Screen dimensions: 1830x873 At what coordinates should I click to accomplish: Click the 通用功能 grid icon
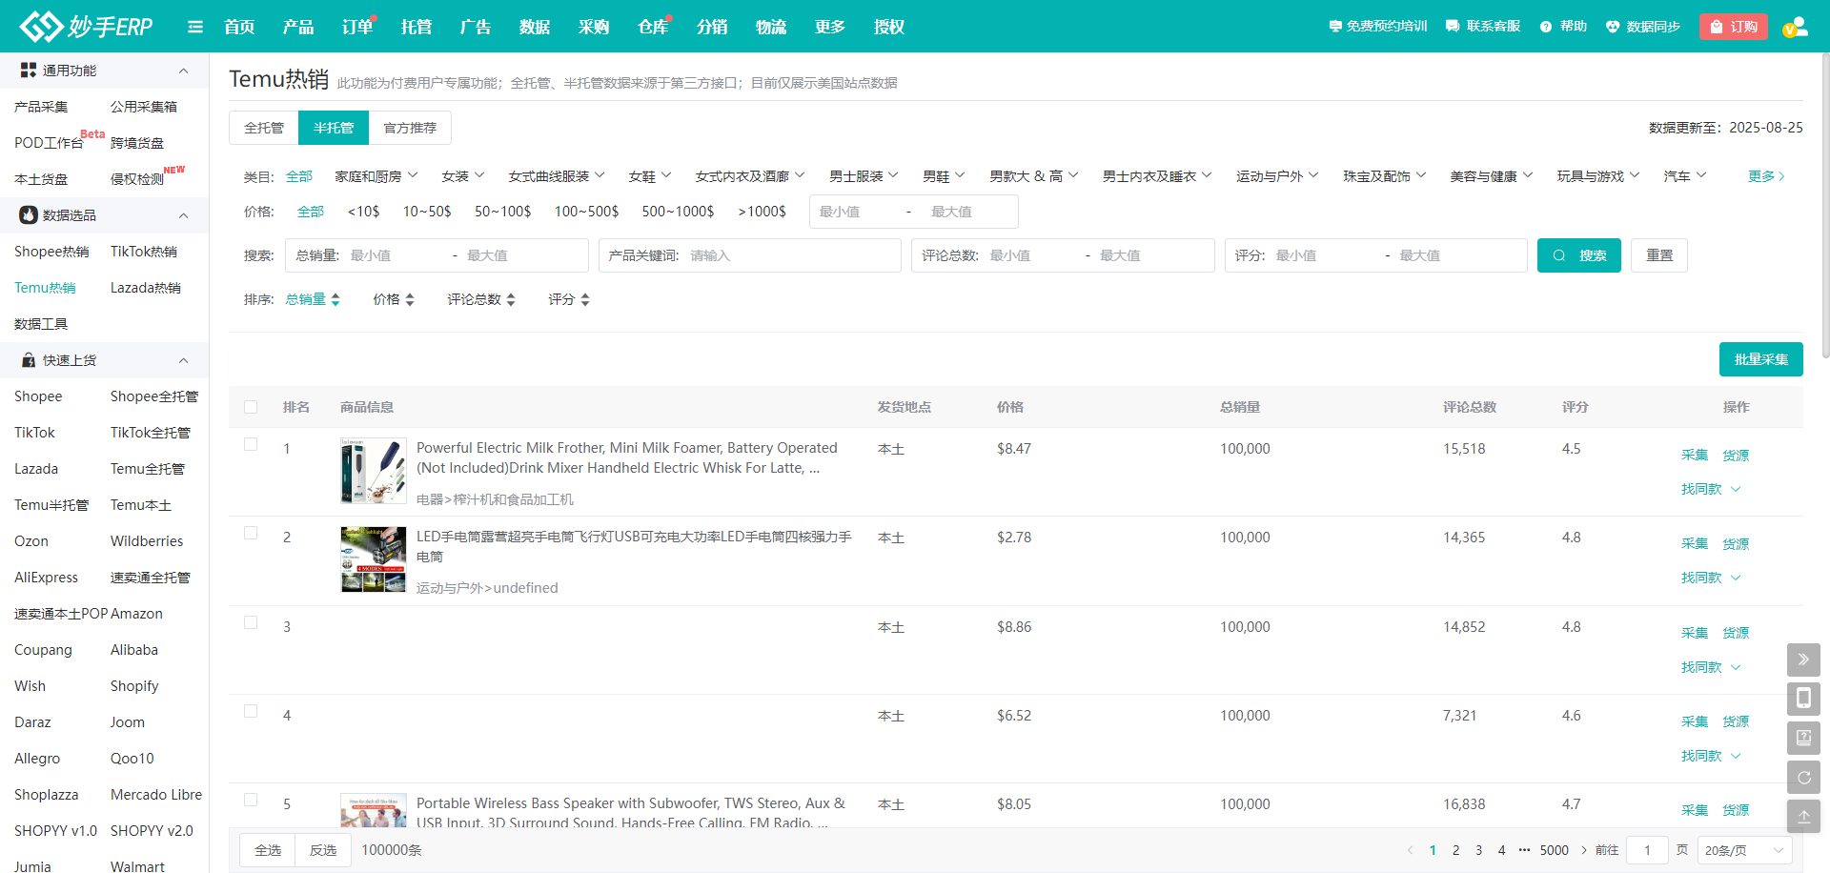pyautogui.click(x=29, y=71)
